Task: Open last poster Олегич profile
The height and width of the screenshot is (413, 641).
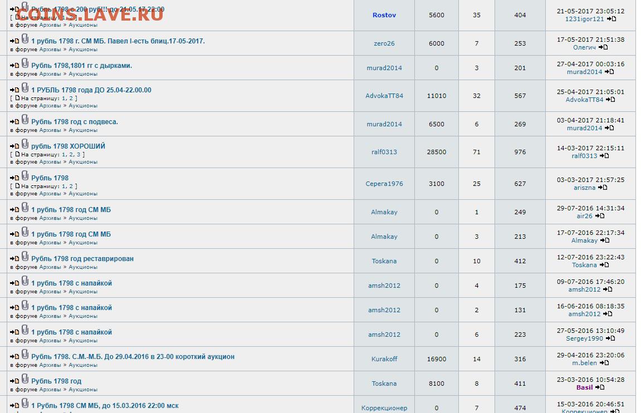Action: (584, 47)
